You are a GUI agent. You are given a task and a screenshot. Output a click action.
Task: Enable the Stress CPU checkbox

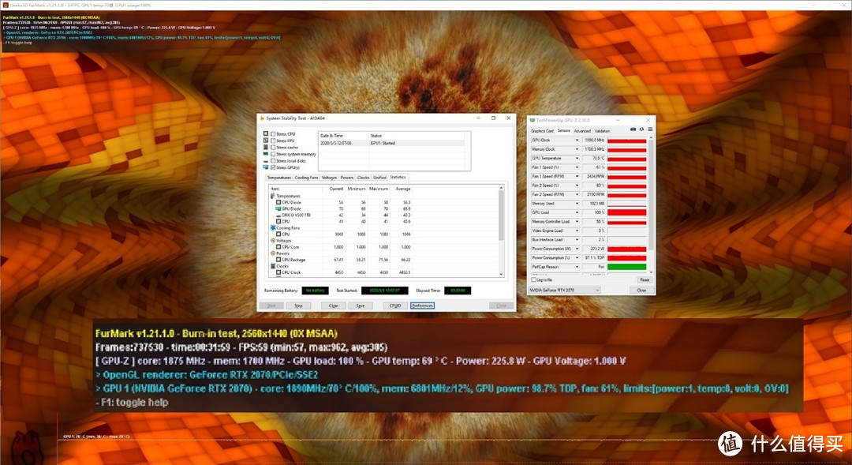pos(273,133)
